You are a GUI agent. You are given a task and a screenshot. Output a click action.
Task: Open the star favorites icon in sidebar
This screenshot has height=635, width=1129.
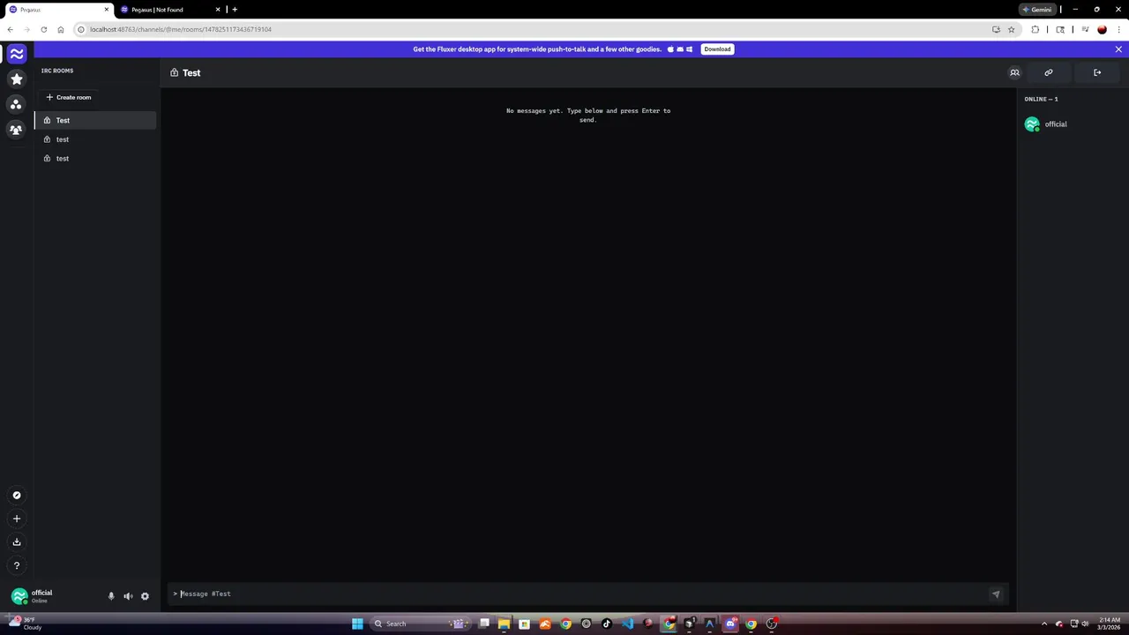tap(16, 79)
